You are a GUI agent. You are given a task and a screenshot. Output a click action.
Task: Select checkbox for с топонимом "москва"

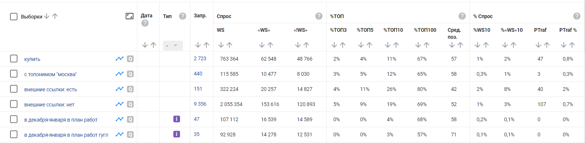click(14, 74)
